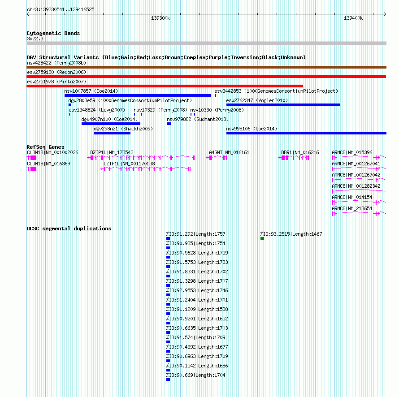
Task: Click the %ID:91.3298|Length:1707 label
Action: click(197, 281)
